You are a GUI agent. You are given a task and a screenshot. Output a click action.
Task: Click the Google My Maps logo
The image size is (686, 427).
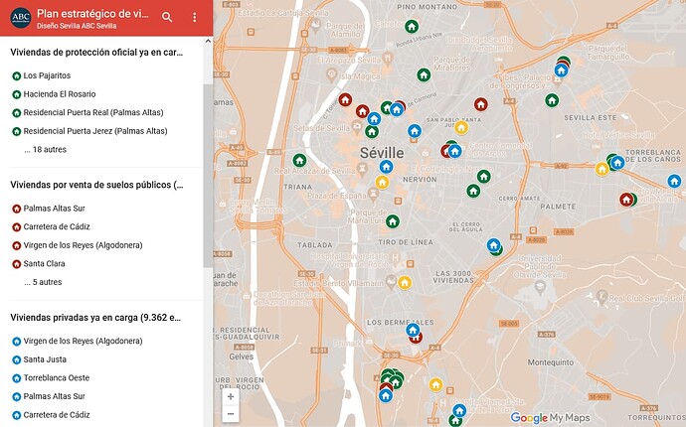pos(550,418)
